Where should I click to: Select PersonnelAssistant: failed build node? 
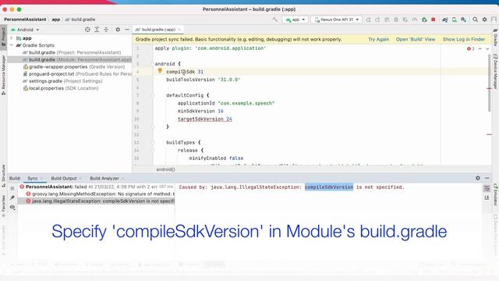pyautogui.click(x=97, y=187)
